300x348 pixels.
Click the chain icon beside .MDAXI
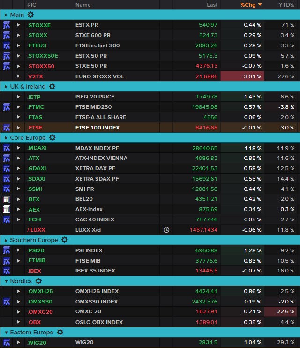click(x=7, y=148)
